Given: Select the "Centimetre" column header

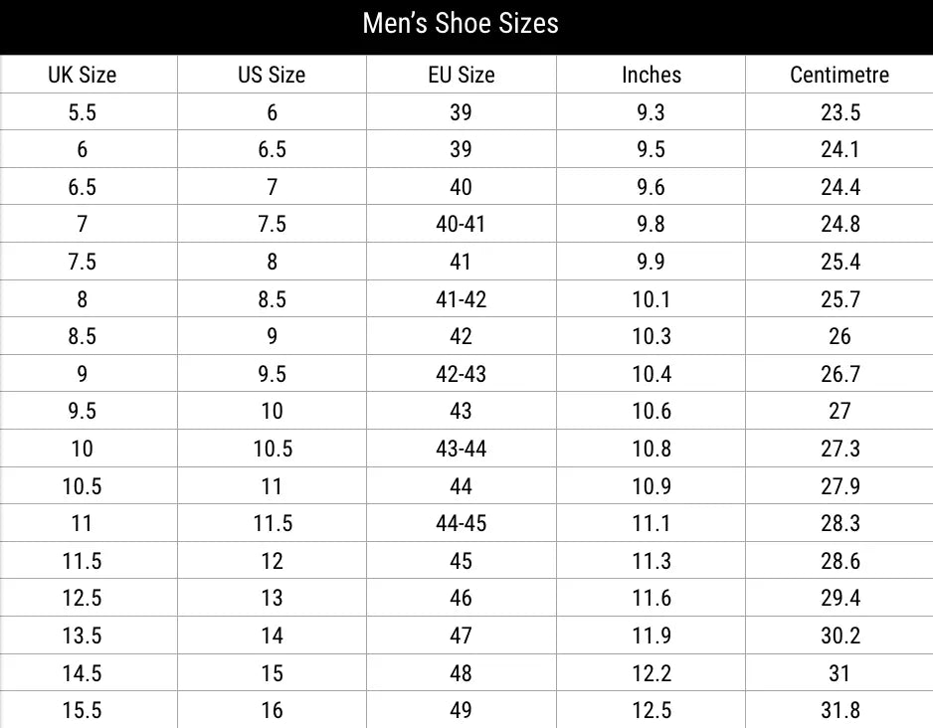Looking at the screenshot, I should pos(840,75).
